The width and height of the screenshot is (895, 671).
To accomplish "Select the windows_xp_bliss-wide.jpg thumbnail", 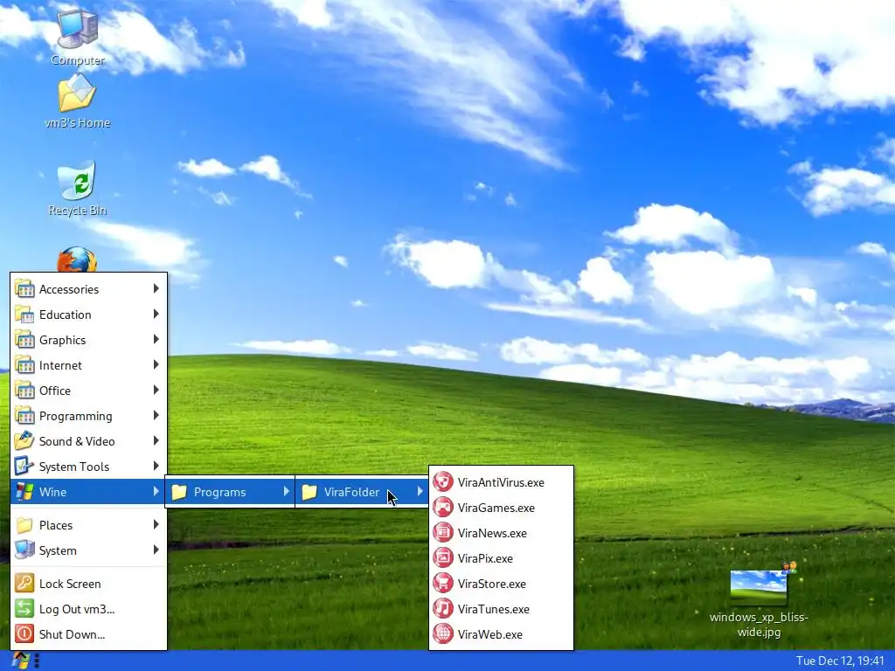I will 759,586.
